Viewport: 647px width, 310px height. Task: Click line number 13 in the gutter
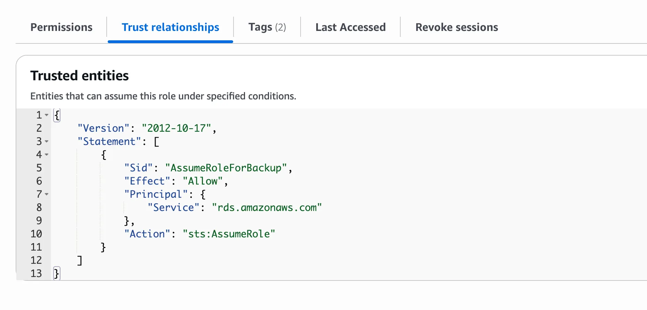pos(36,274)
